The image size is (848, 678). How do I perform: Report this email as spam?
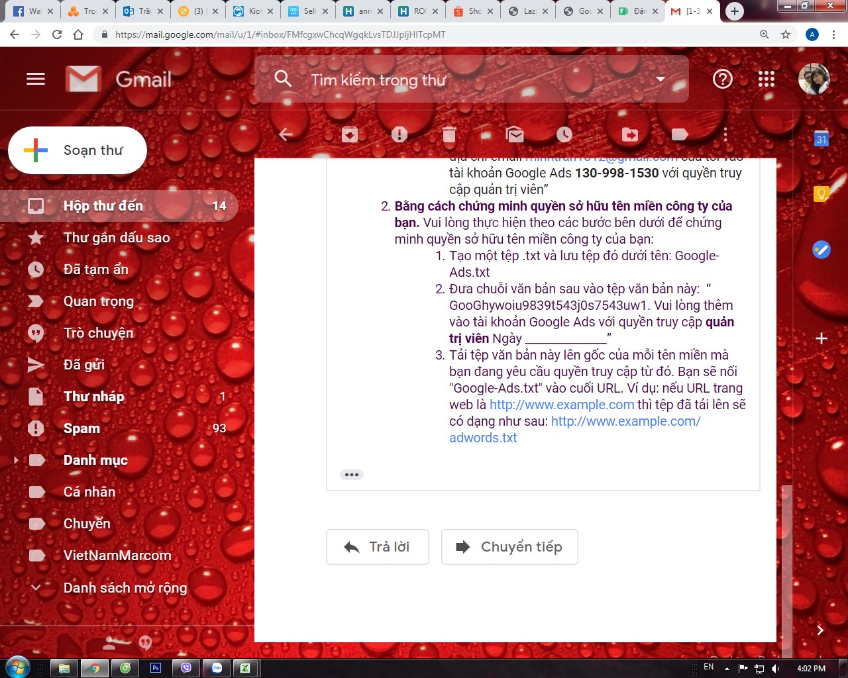click(x=399, y=135)
